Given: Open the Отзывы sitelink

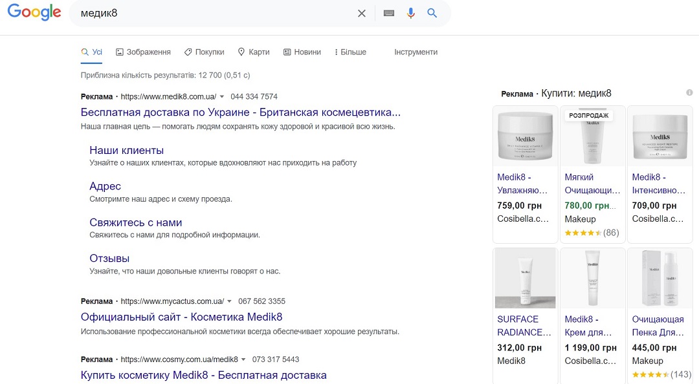Looking at the screenshot, I should tap(109, 259).
